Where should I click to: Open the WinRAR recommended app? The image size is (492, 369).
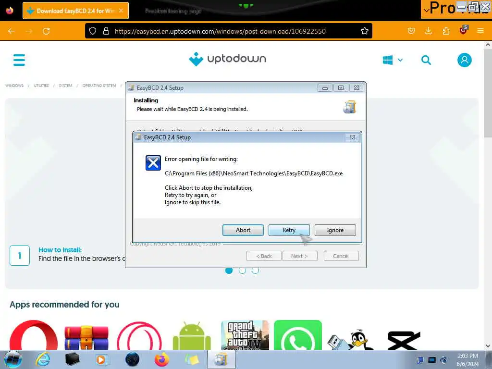point(86,337)
